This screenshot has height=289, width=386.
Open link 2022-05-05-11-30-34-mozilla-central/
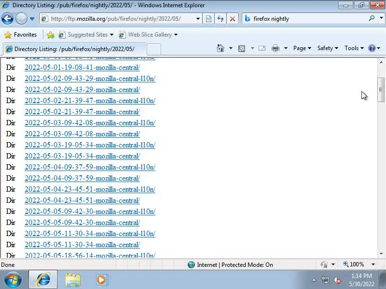(82, 244)
